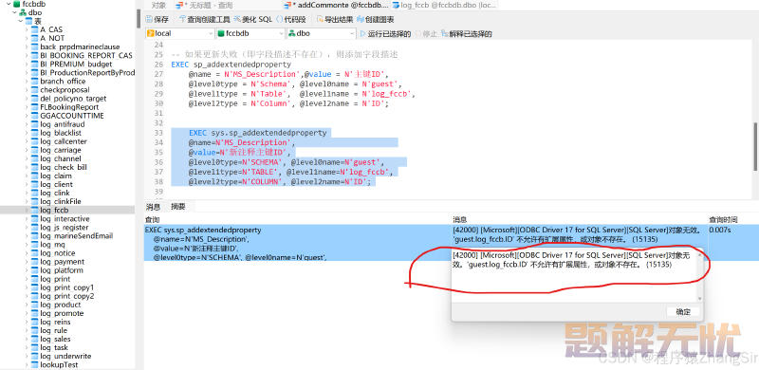This screenshot has width=759, height=370.
Task: Click table icon of log_interactive
Action: [34, 219]
